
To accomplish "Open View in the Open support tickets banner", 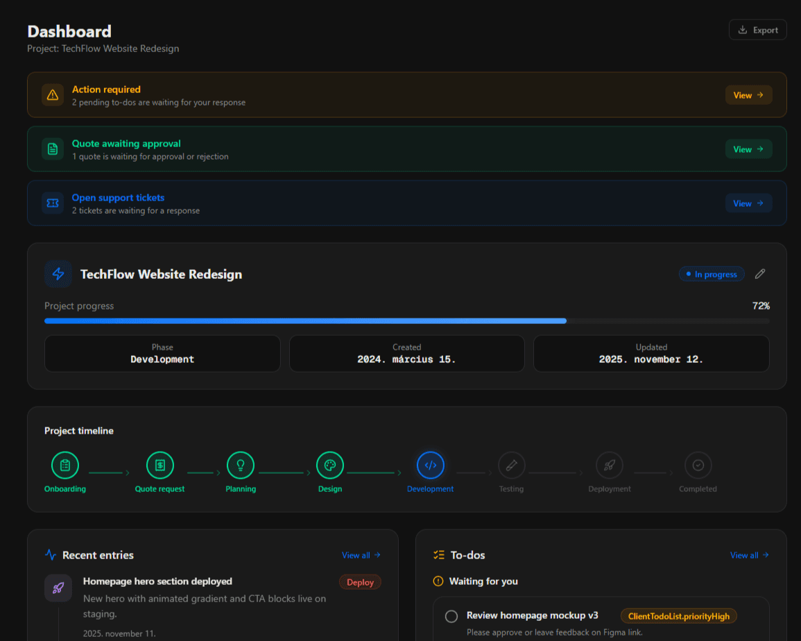I will [x=748, y=203].
